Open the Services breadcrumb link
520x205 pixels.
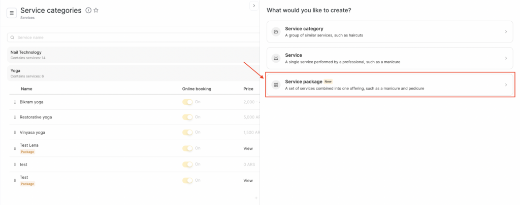tap(27, 18)
